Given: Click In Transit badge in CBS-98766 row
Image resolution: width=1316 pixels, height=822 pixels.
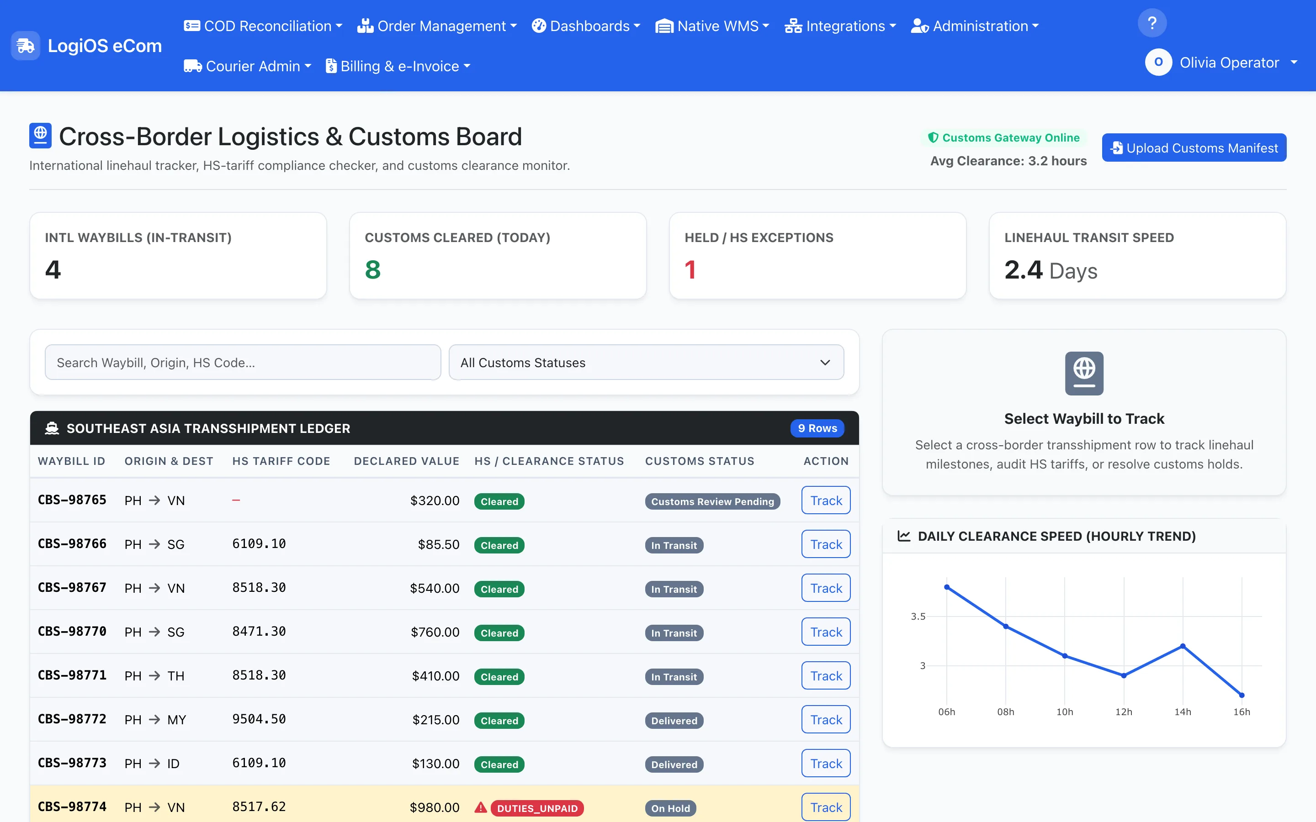Looking at the screenshot, I should tap(674, 545).
